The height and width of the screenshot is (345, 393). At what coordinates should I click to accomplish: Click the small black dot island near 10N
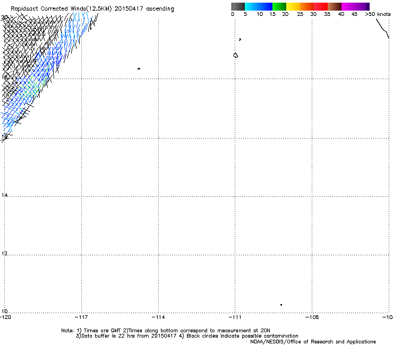point(281,305)
